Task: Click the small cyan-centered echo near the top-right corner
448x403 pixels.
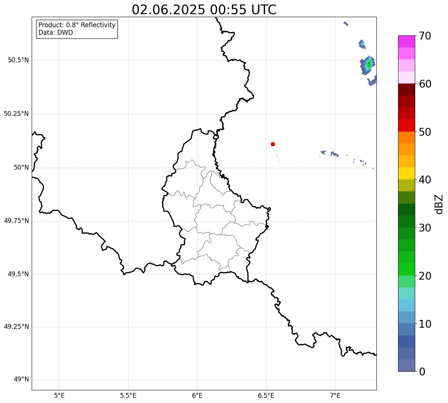Action: click(362, 44)
